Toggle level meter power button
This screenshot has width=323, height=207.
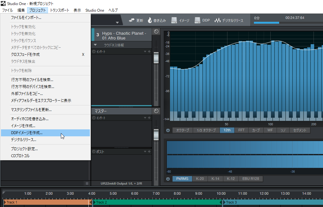coord(168,179)
